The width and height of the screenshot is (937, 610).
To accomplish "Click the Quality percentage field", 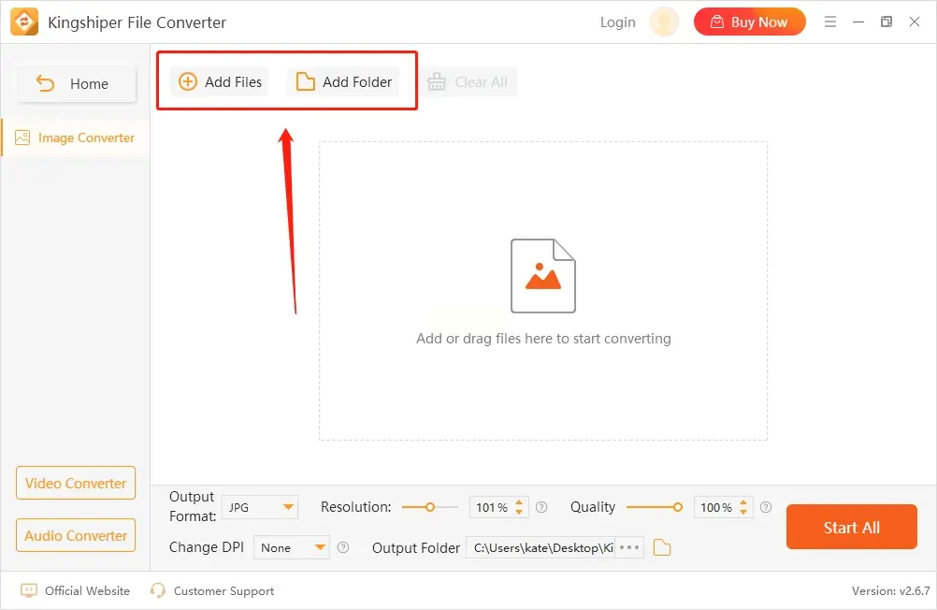I will point(716,507).
